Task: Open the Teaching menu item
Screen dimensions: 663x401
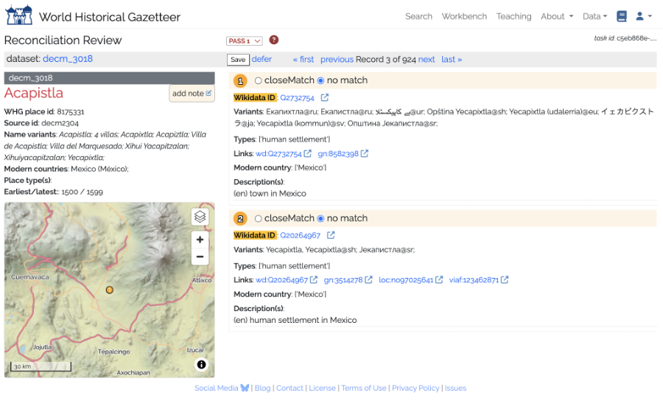Action: click(513, 16)
